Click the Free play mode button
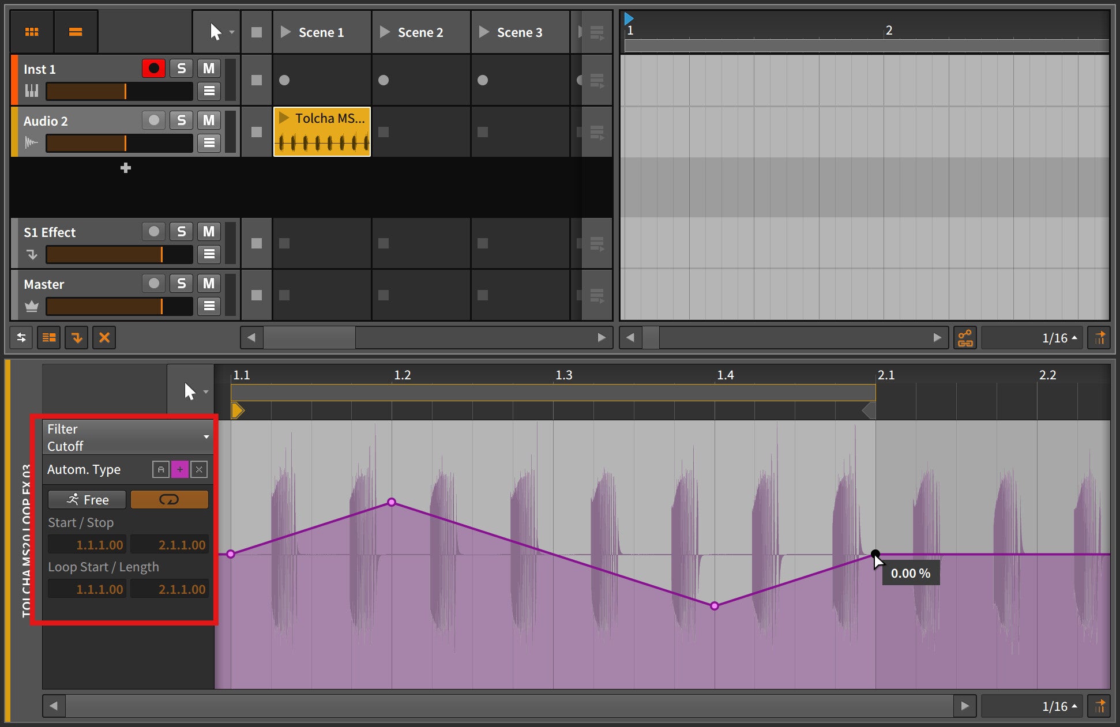The height and width of the screenshot is (727, 1120). [x=87, y=500]
